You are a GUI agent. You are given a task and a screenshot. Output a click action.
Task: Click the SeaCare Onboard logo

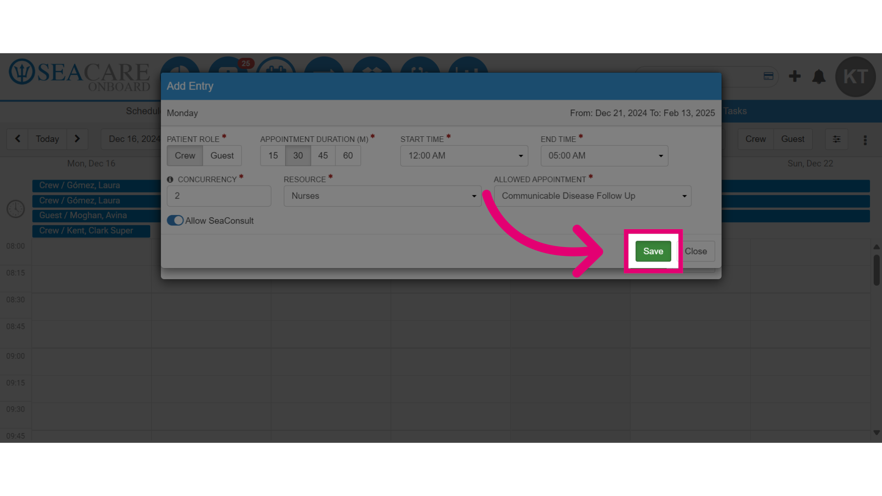click(x=79, y=75)
